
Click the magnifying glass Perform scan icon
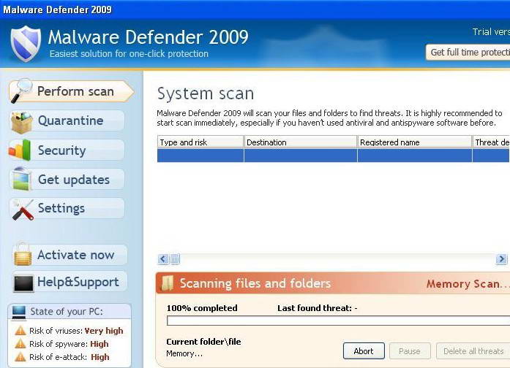tap(21, 91)
